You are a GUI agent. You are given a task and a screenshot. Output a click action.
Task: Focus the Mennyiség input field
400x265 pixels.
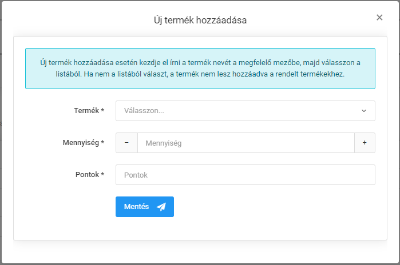point(245,143)
